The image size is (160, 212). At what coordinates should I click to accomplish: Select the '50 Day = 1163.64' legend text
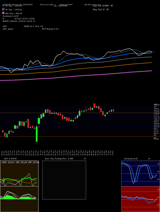point(13,10)
